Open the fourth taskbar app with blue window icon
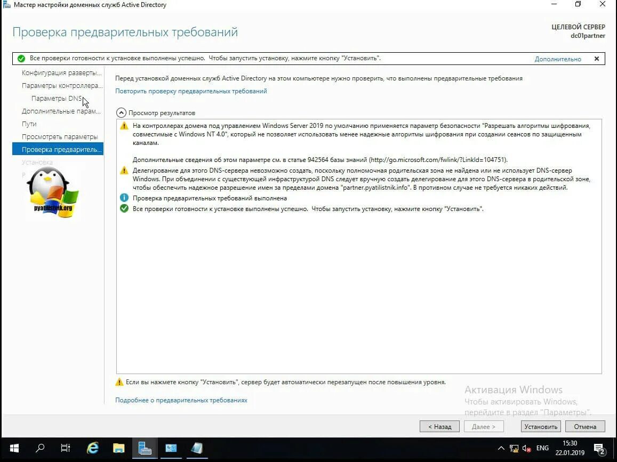617x462 pixels. coord(171,448)
